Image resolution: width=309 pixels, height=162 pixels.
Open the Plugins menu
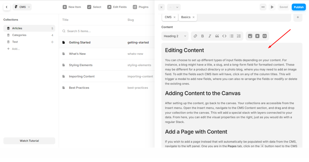pos(141,7)
